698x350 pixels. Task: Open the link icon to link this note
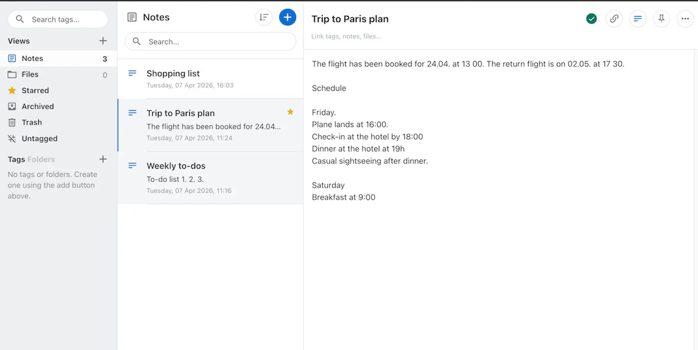point(614,19)
